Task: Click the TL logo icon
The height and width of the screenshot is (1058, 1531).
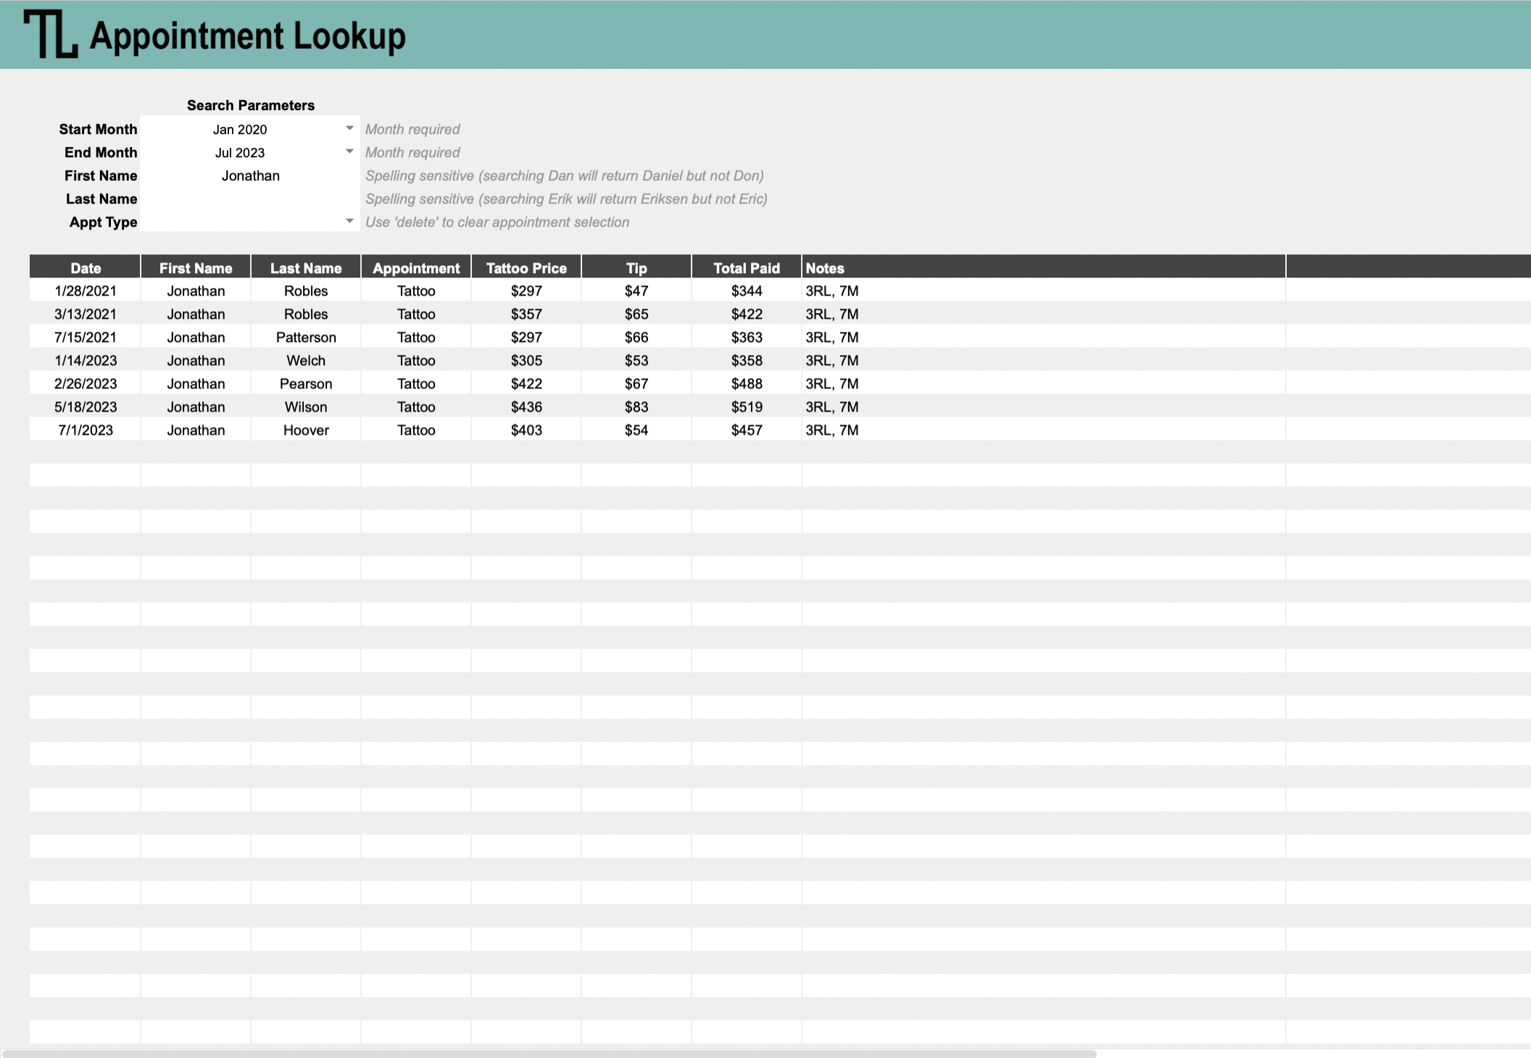Action: [x=50, y=34]
